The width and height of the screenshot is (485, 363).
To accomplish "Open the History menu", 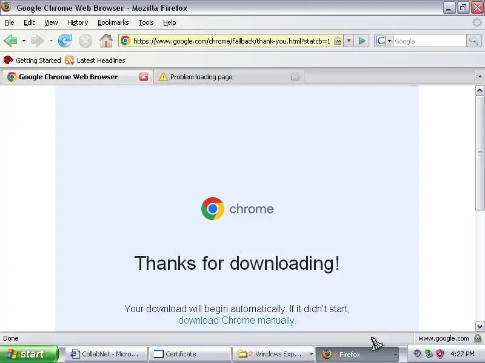I will click(x=78, y=22).
